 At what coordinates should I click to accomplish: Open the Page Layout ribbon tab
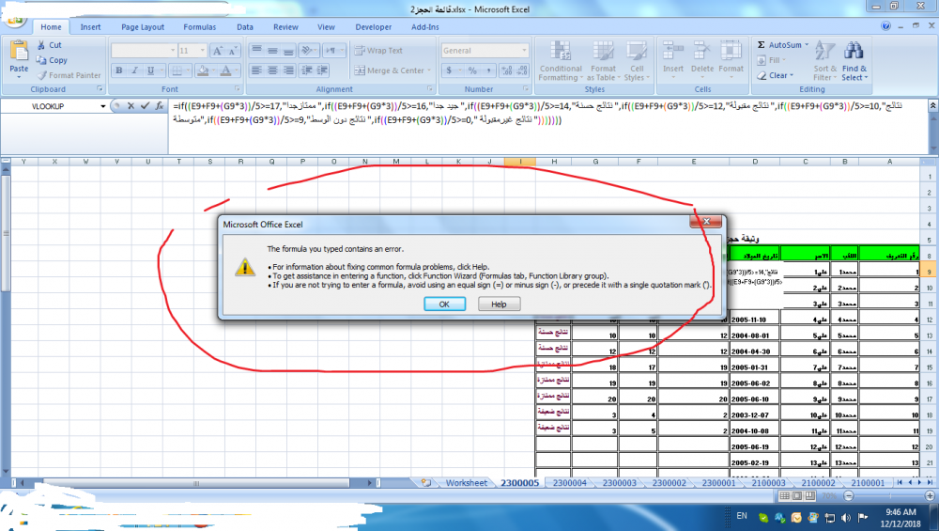143,27
